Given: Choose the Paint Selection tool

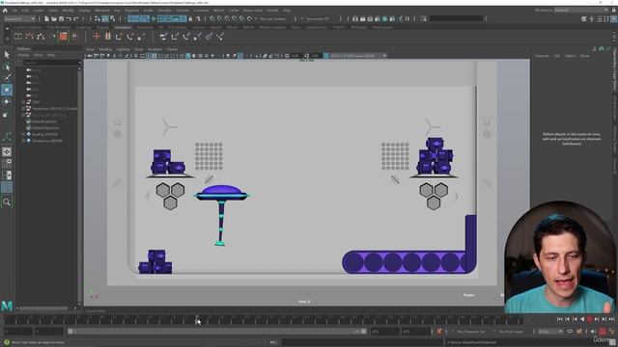Looking at the screenshot, I should tap(7, 78).
